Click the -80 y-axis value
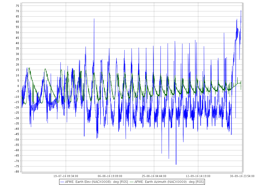This screenshot has width=264, height=185. point(17,172)
